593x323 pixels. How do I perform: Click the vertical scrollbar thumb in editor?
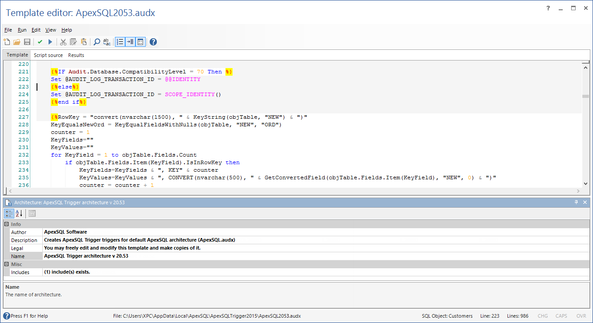(585, 96)
